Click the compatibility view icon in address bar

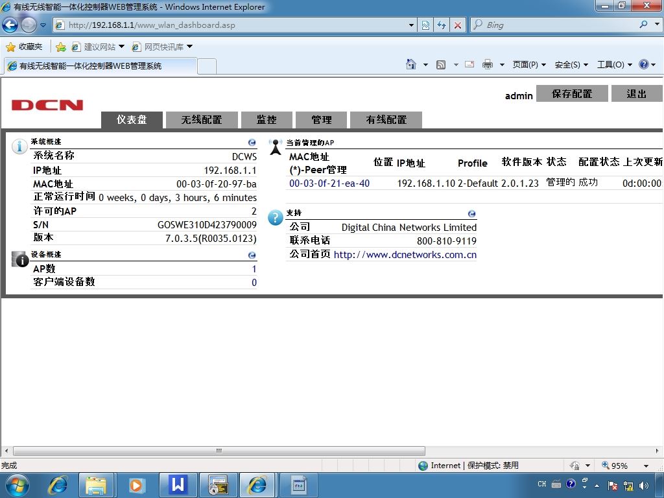click(x=425, y=25)
